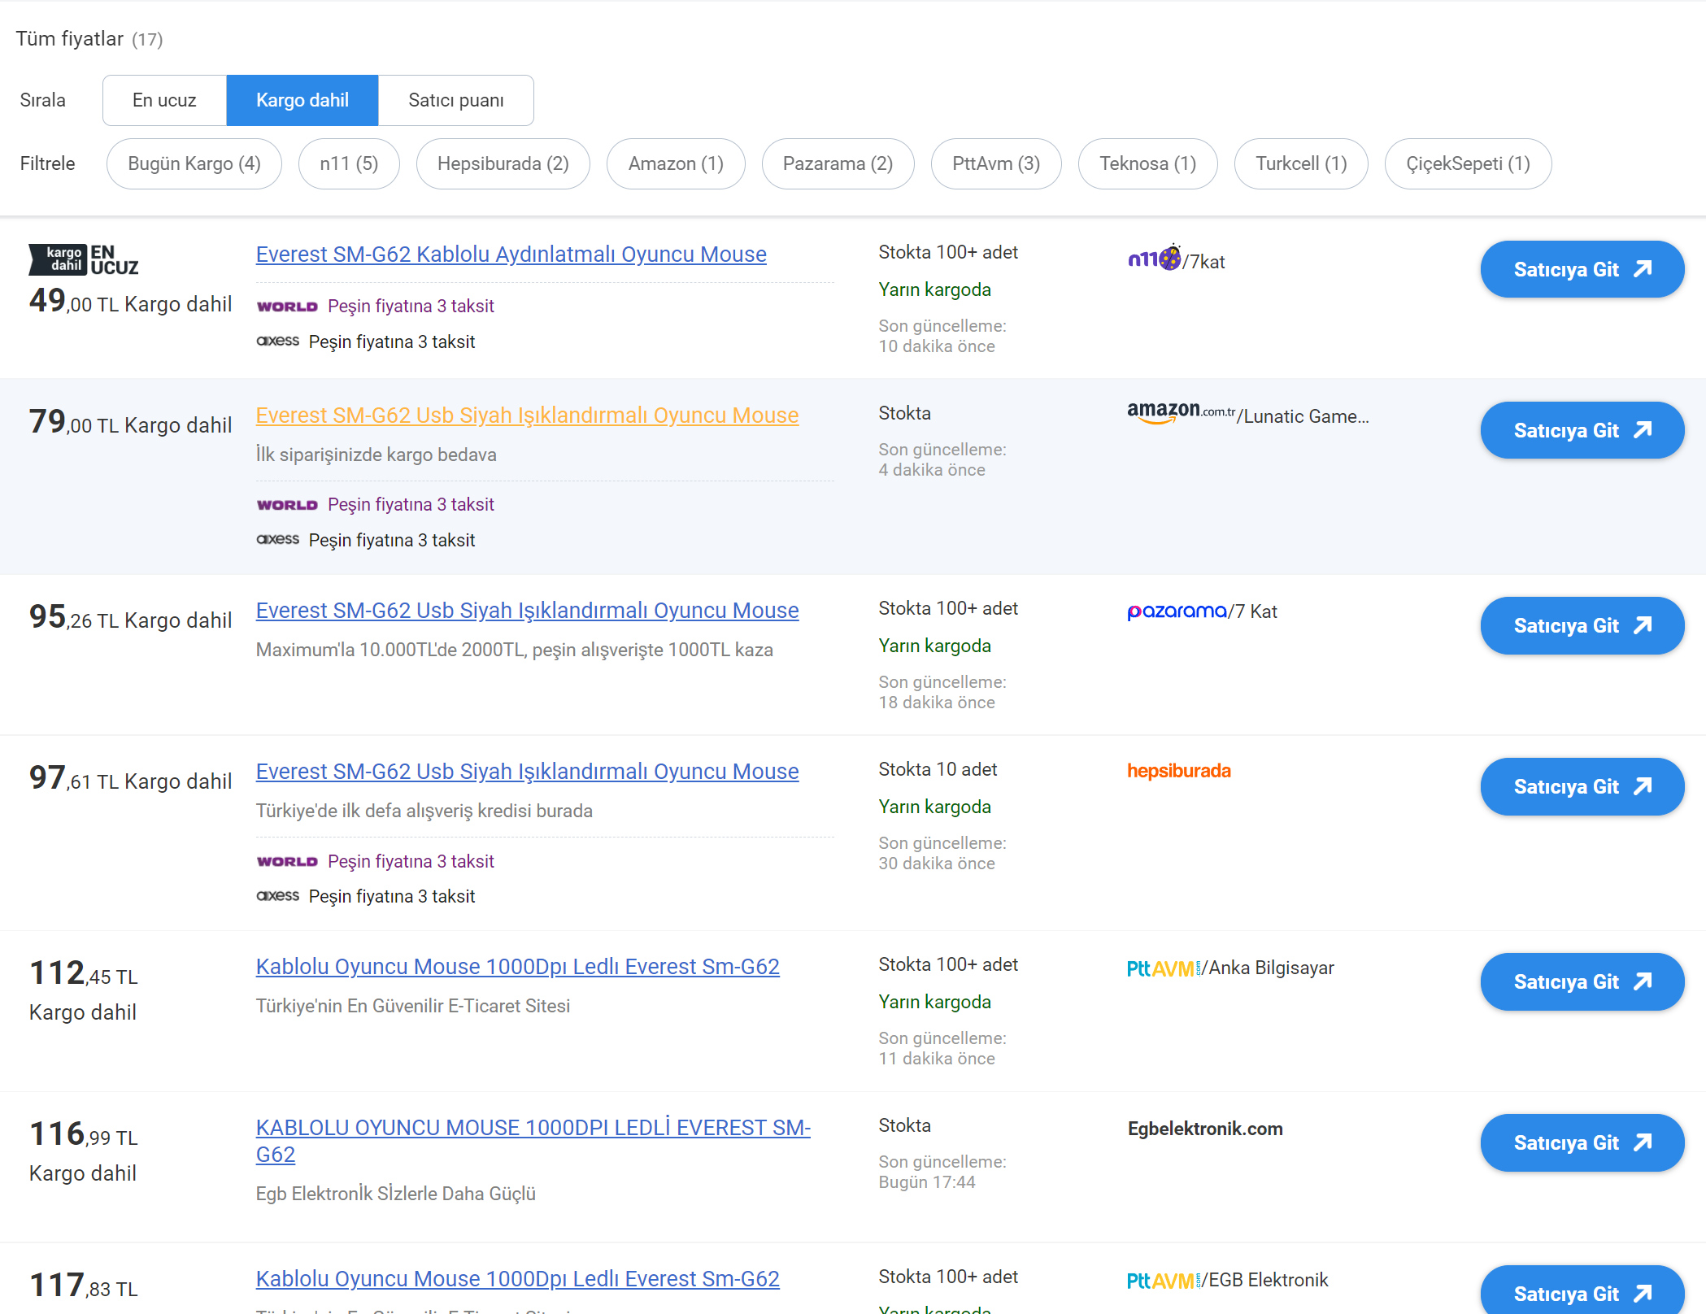Click the axess card logo in n11 offer
Image resolution: width=1706 pixels, height=1314 pixels.
click(x=278, y=341)
